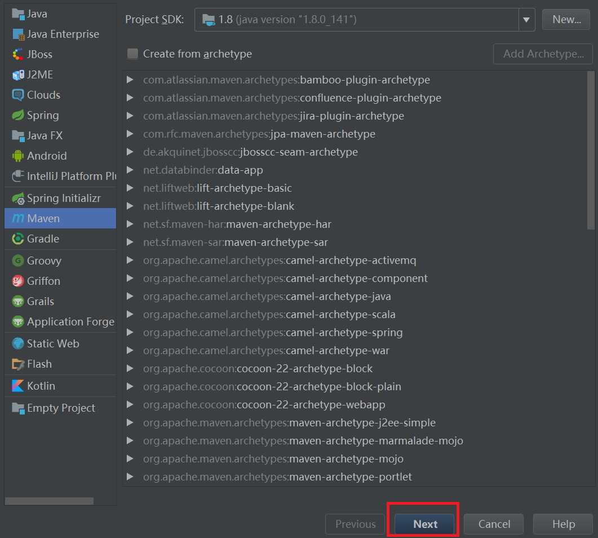Select cocoon-22-archetype-block-plain row text

[272, 386]
